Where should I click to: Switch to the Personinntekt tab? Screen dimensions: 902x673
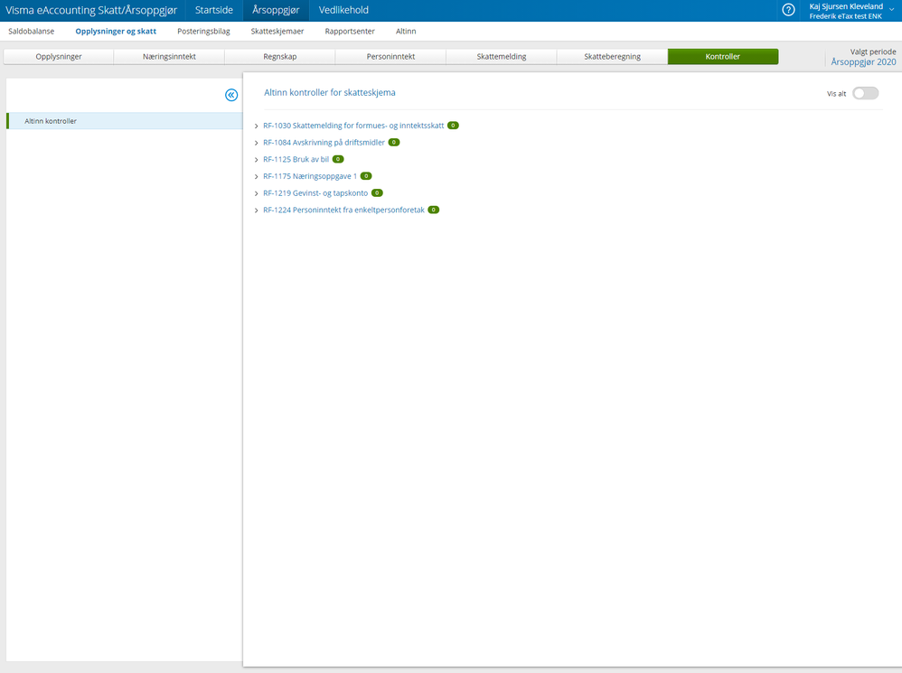coord(390,56)
